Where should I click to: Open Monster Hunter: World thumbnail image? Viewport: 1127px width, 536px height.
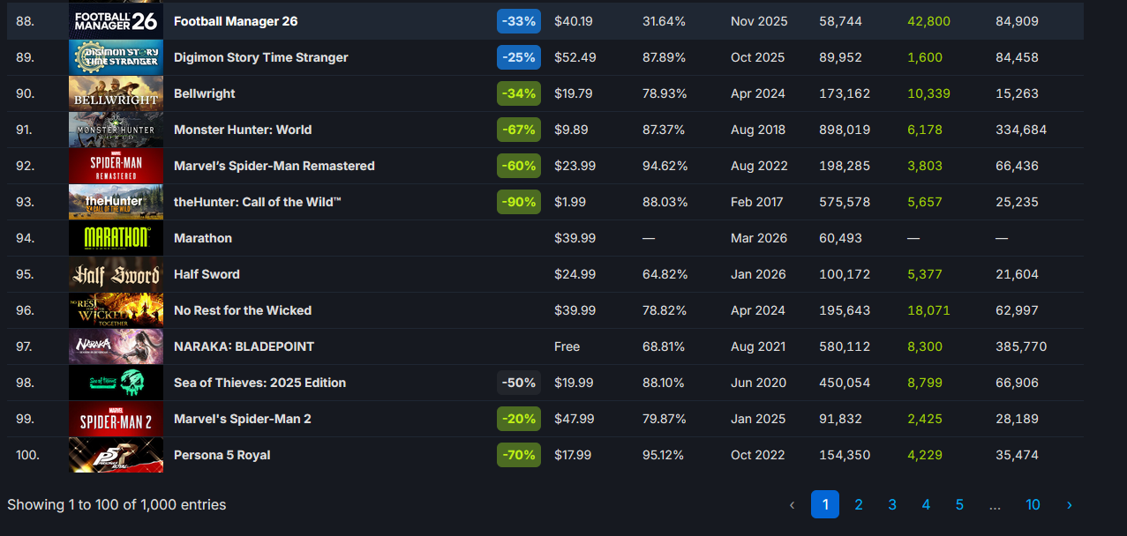(116, 130)
